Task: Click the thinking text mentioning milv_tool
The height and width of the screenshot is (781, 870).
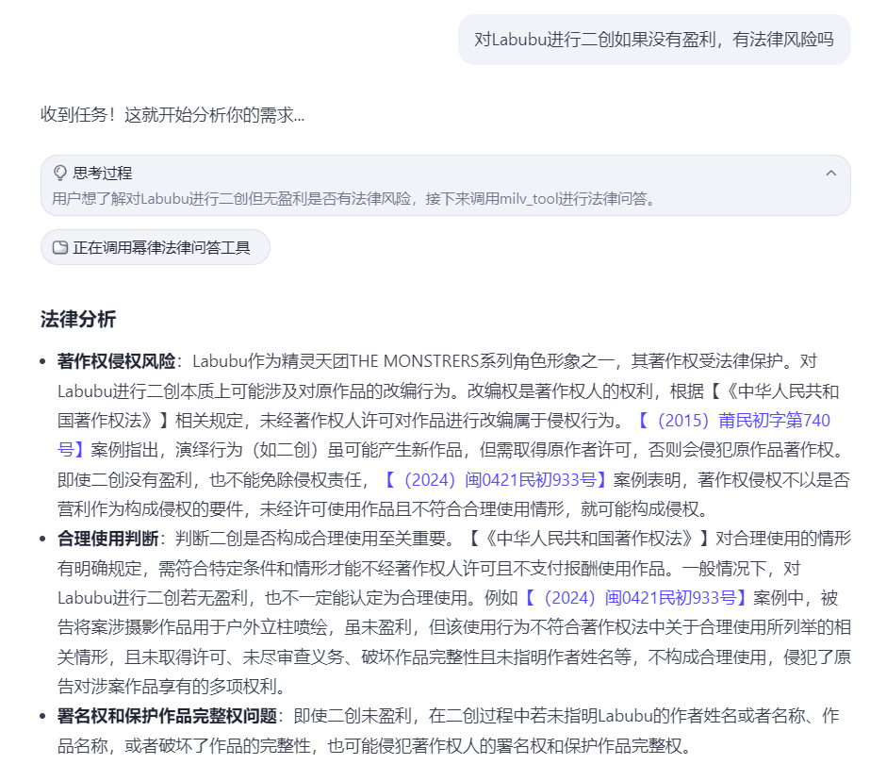Action: point(353,199)
